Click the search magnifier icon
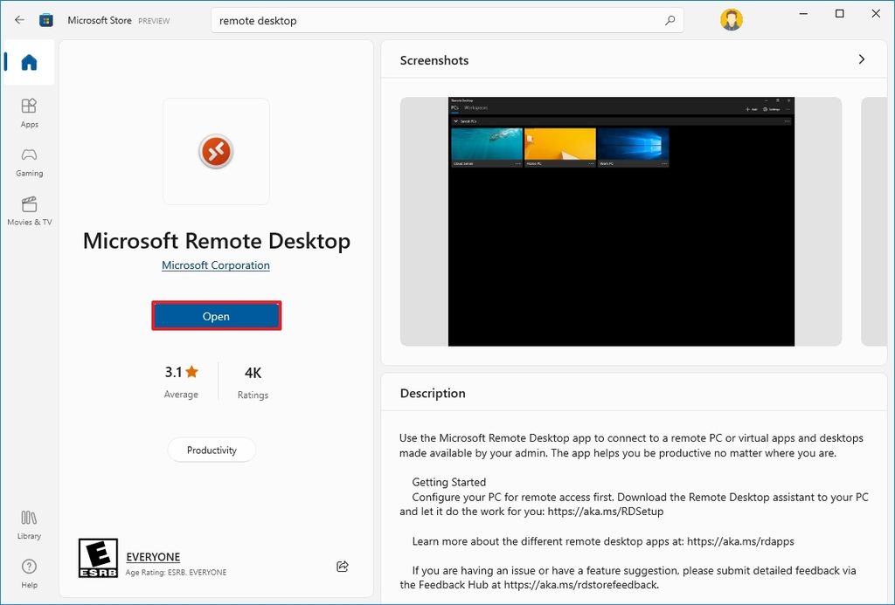This screenshot has height=605, width=895. pyautogui.click(x=670, y=20)
